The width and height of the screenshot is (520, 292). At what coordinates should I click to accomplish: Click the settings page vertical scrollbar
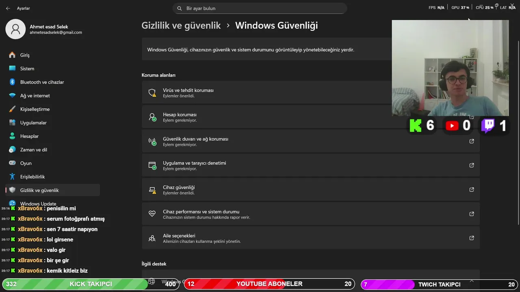(x=518, y=132)
